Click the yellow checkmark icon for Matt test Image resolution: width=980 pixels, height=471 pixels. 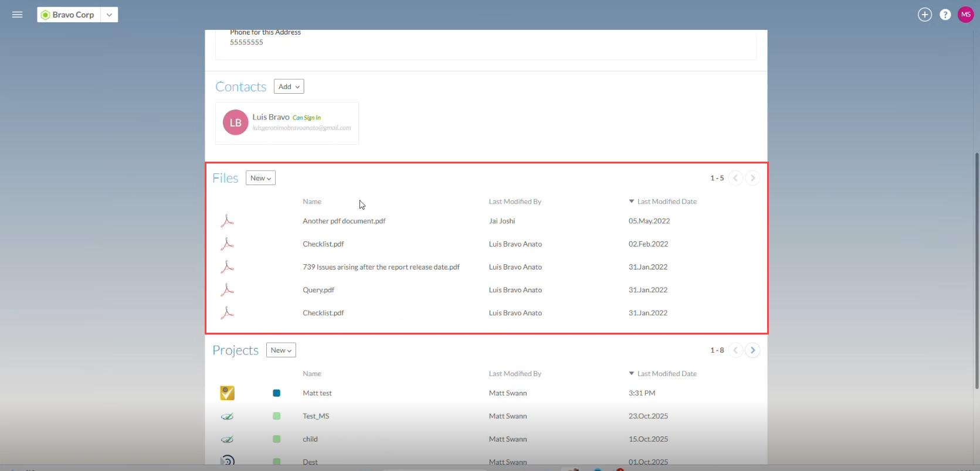(x=228, y=393)
